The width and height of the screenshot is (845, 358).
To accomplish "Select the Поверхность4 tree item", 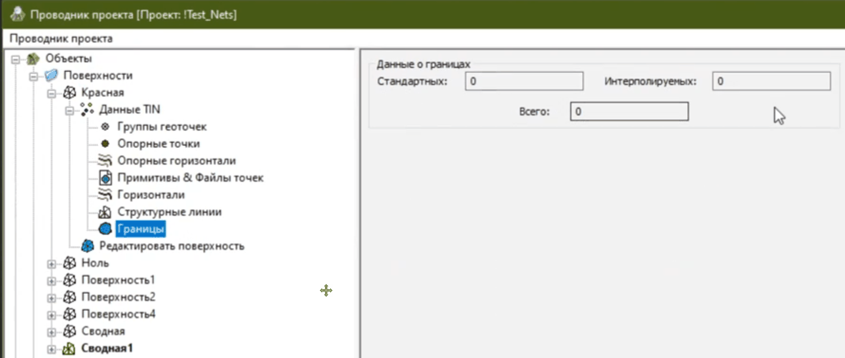I will pyautogui.click(x=118, y=314).
